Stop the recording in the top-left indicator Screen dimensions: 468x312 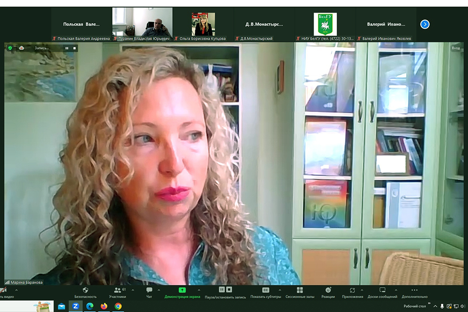tap(74, 48)
